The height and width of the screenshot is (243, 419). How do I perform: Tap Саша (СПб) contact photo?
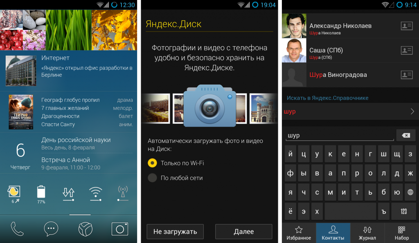pyautogui.click(x=294, y=50)
